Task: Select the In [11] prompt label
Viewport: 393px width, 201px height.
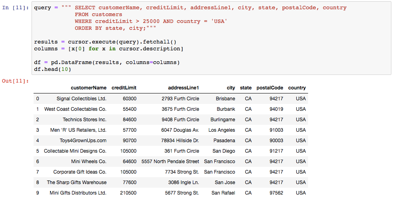Action: tap(15, 8)
